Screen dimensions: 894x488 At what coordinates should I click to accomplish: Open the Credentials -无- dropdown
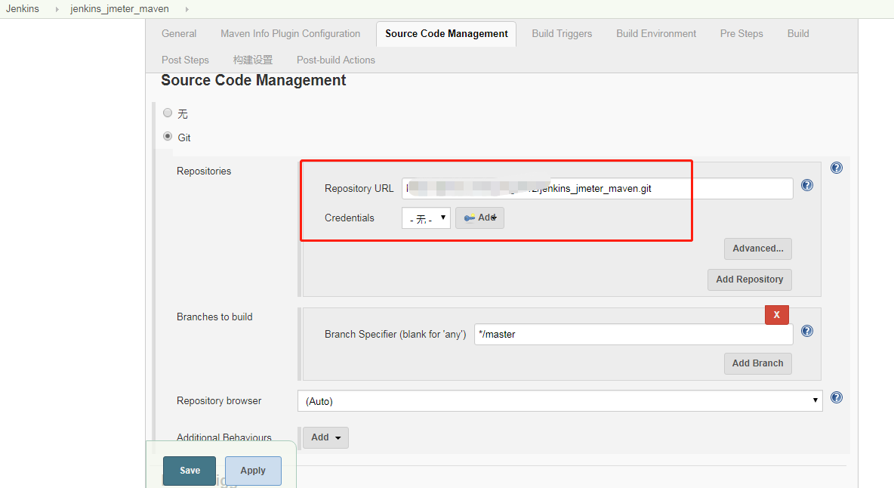[x=425, y=218]
